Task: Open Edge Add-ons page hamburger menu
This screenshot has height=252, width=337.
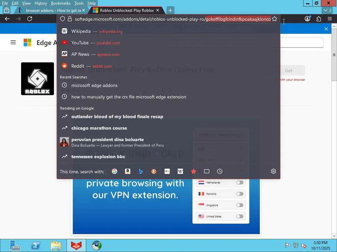Action: click(x=13, y=42)
